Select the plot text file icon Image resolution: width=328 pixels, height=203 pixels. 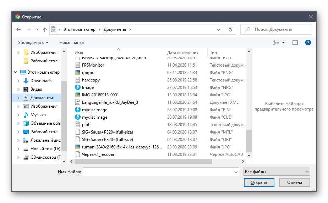78,124
